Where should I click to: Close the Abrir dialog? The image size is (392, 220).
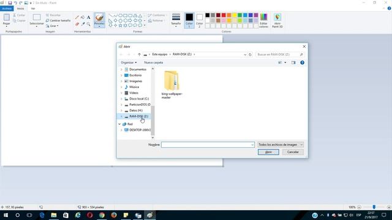click(304, 46)
